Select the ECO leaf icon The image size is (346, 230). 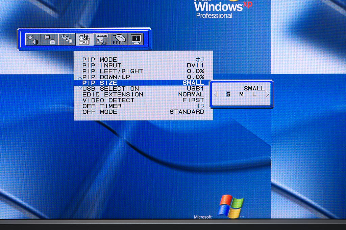pyautogui.click(x=119, y=39)
